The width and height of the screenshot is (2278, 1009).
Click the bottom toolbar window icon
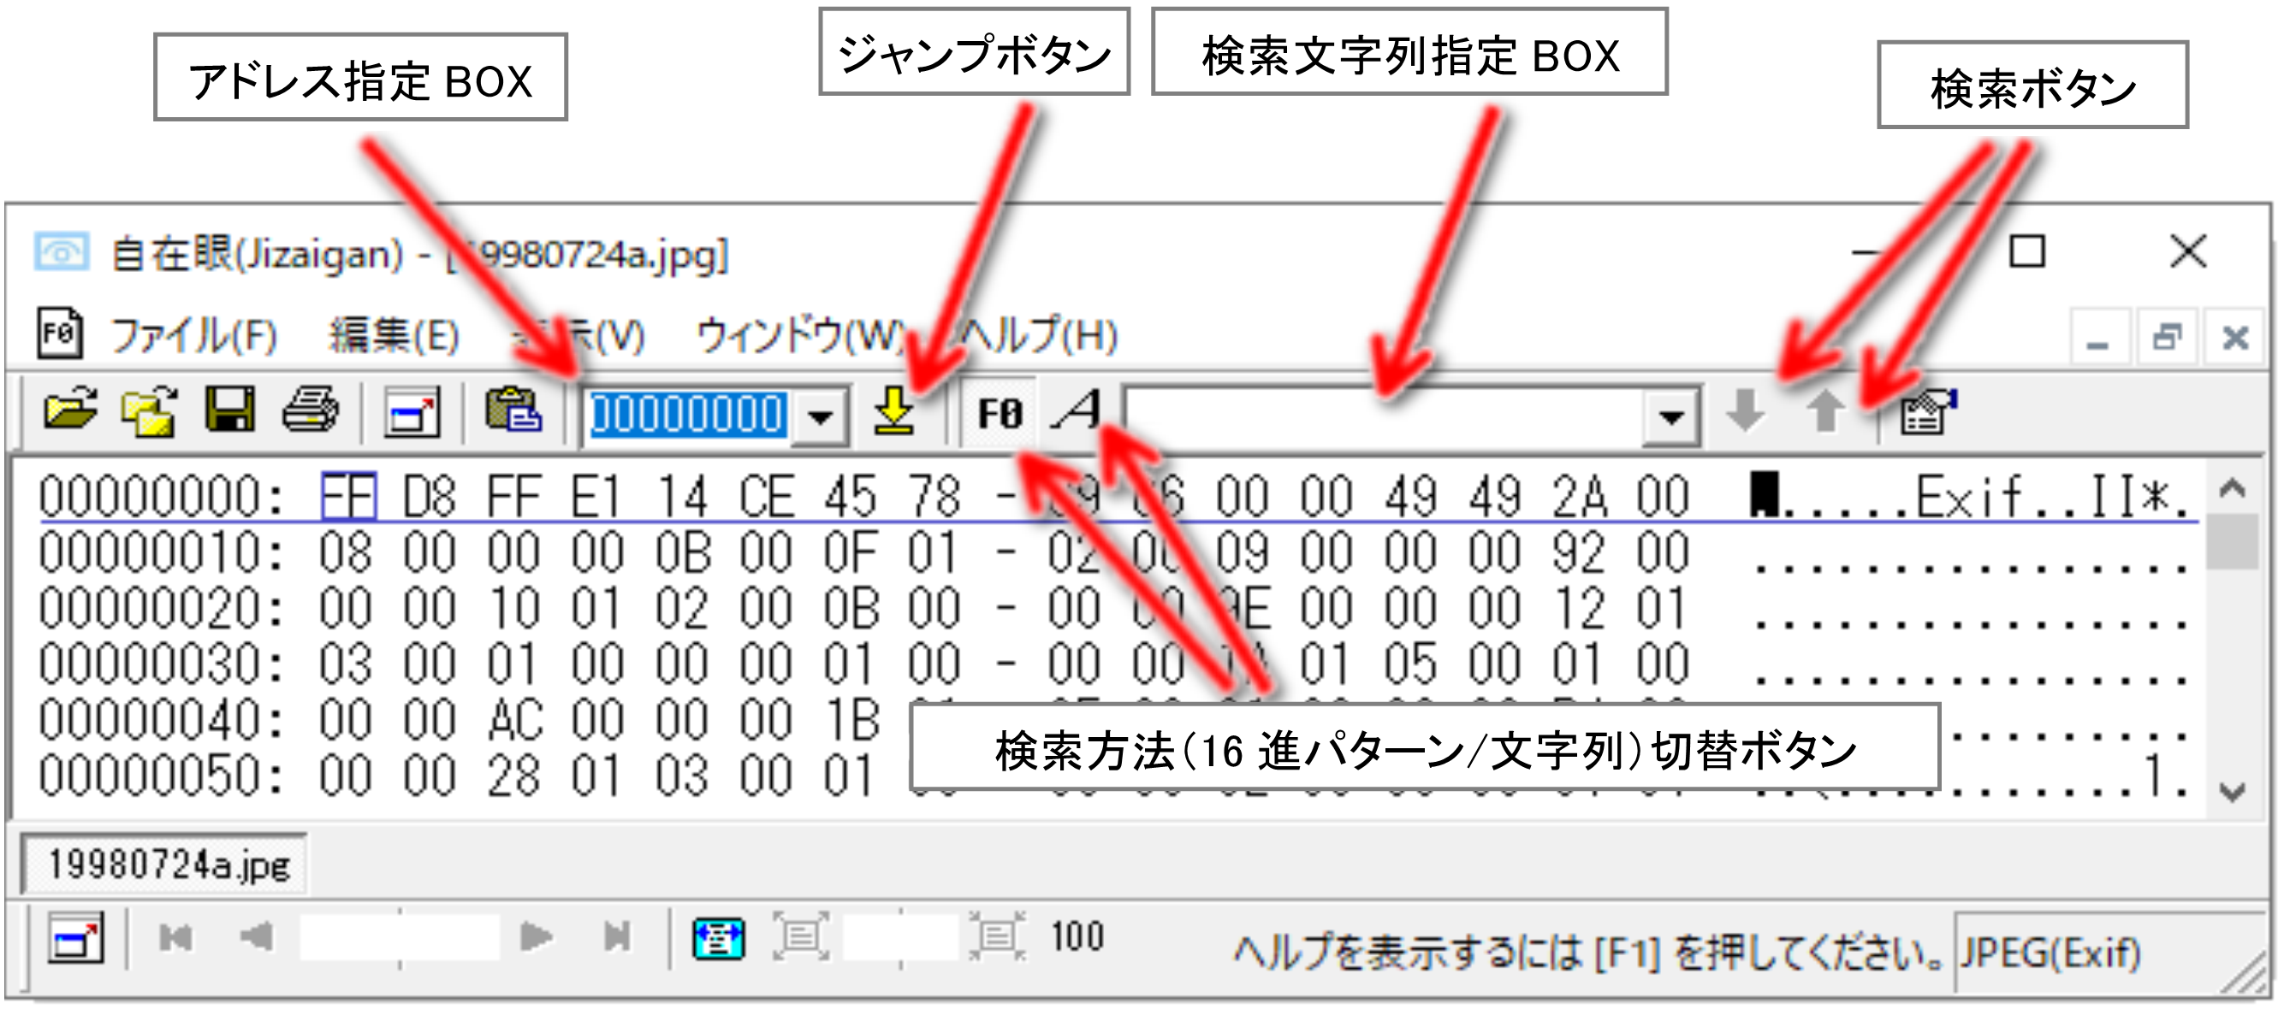tap(76, 938)
